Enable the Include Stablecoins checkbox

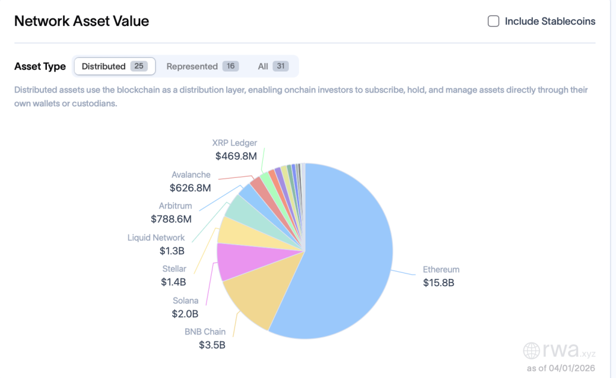click(x=493, y=21)
